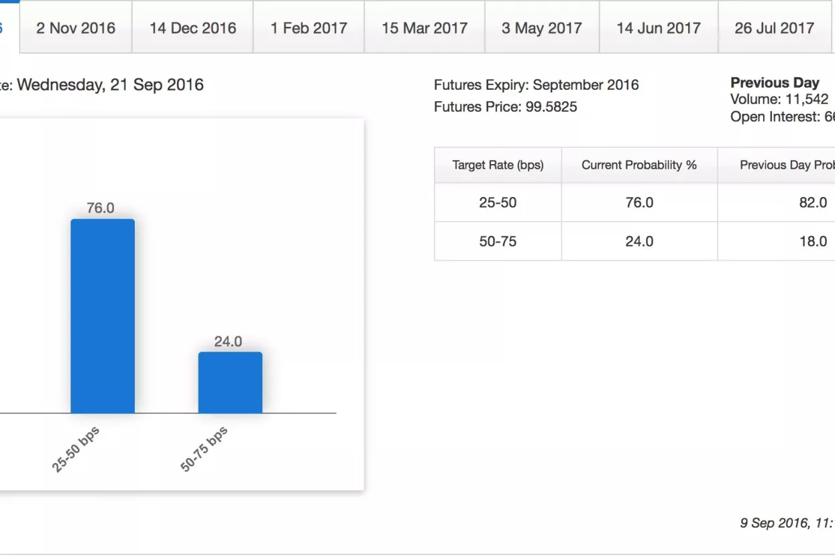Open the 14 Dec 2016 meeting tab

click(x=192, y=28)
